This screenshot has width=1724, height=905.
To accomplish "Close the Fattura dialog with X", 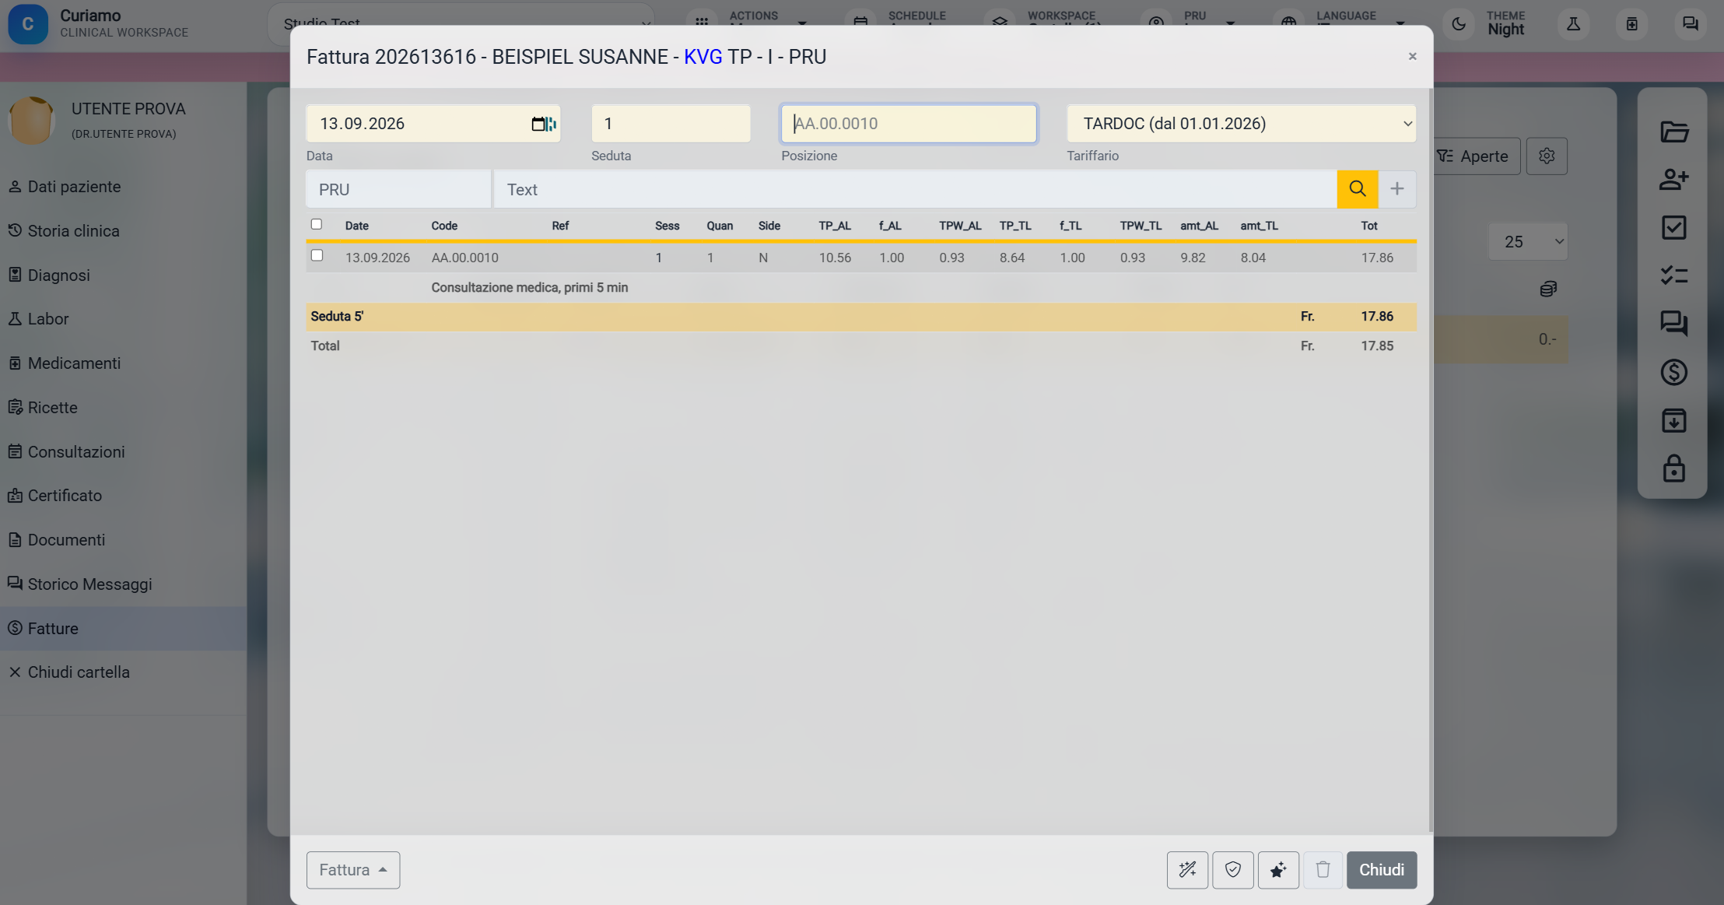I will coord(1412,57).
